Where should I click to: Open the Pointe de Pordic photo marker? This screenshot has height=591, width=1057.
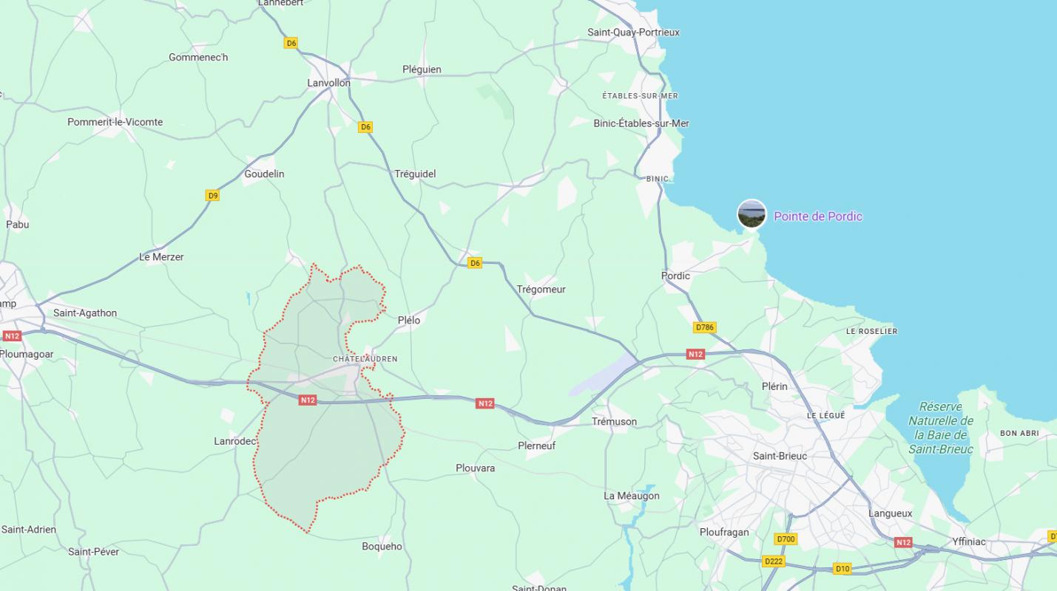tap(752, 214)
